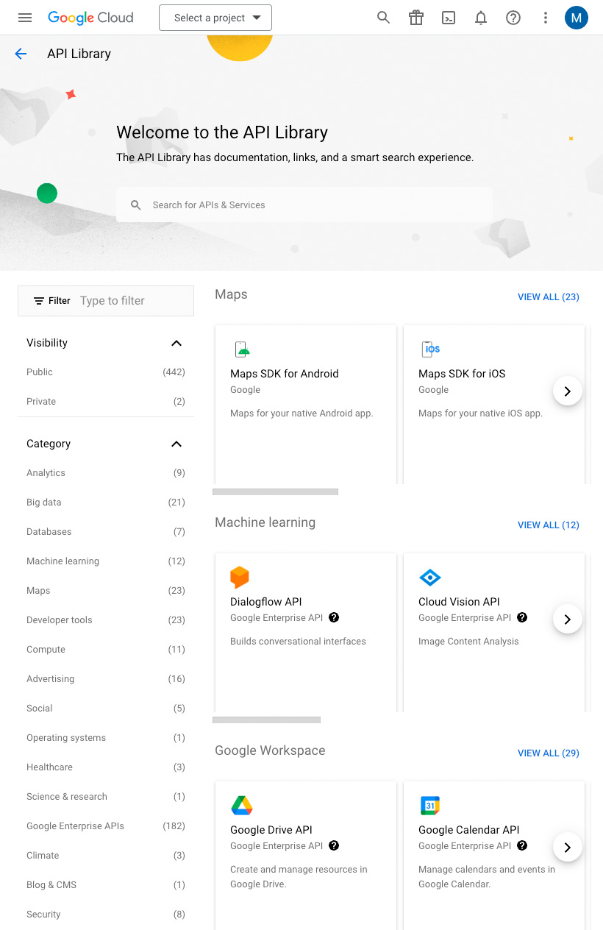Click VIEW ALL (29) for Google Workspace
The image size is (603, 930).
549,753
